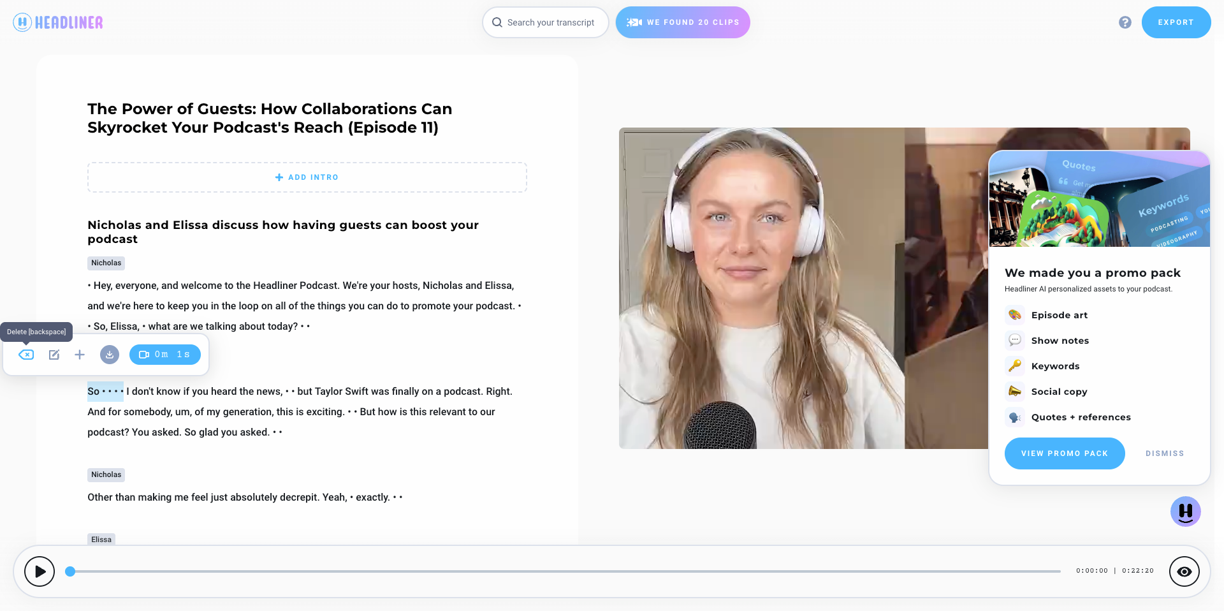Click View Promo Pack button
1224x611 pixels.
(x=1064, y=453)
